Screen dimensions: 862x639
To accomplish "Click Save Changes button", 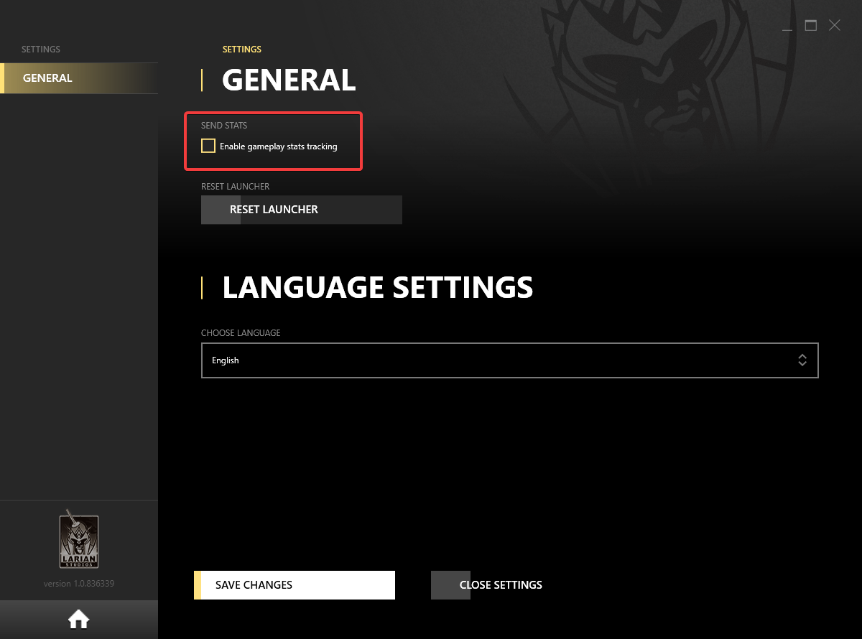I will pyautogui.click(x=295, y=585).
